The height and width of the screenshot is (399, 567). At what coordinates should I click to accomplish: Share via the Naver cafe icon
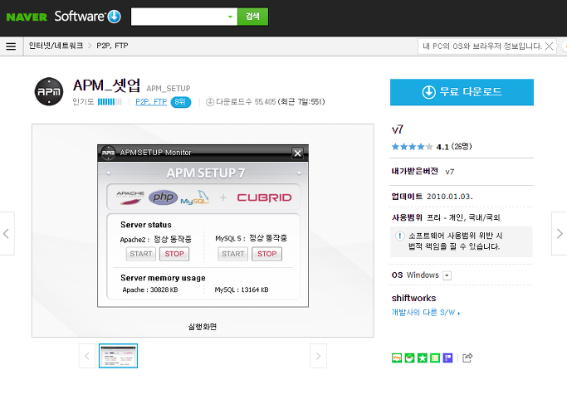click(x=409, y=358)
